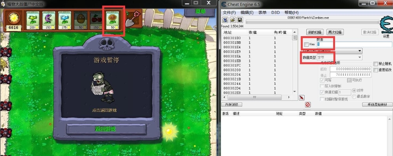
Task: Pick the Sunflower seed packet
Action: point(112,20)
